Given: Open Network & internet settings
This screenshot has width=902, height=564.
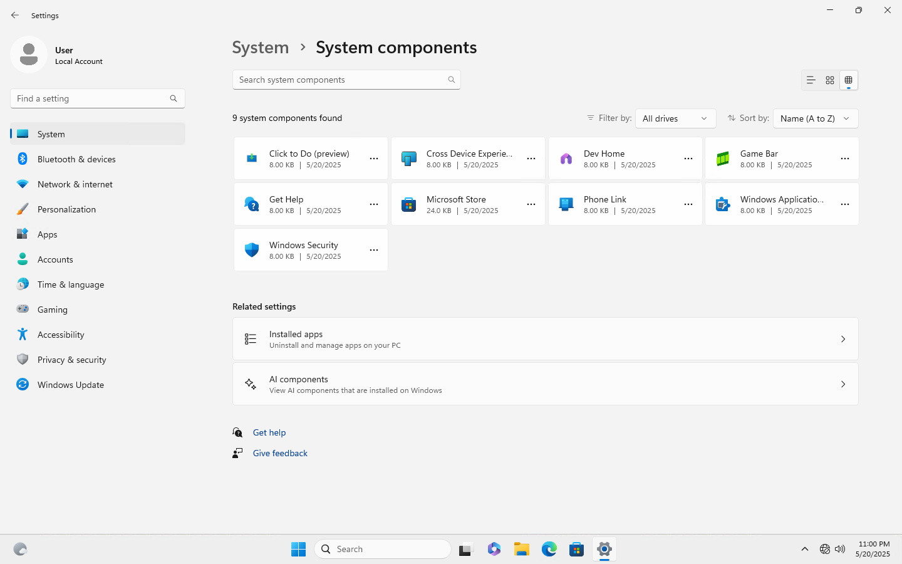Looking at the screenshot, I should point(98,184).
